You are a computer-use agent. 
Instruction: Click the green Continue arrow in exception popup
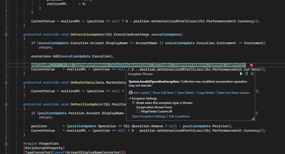241,74
